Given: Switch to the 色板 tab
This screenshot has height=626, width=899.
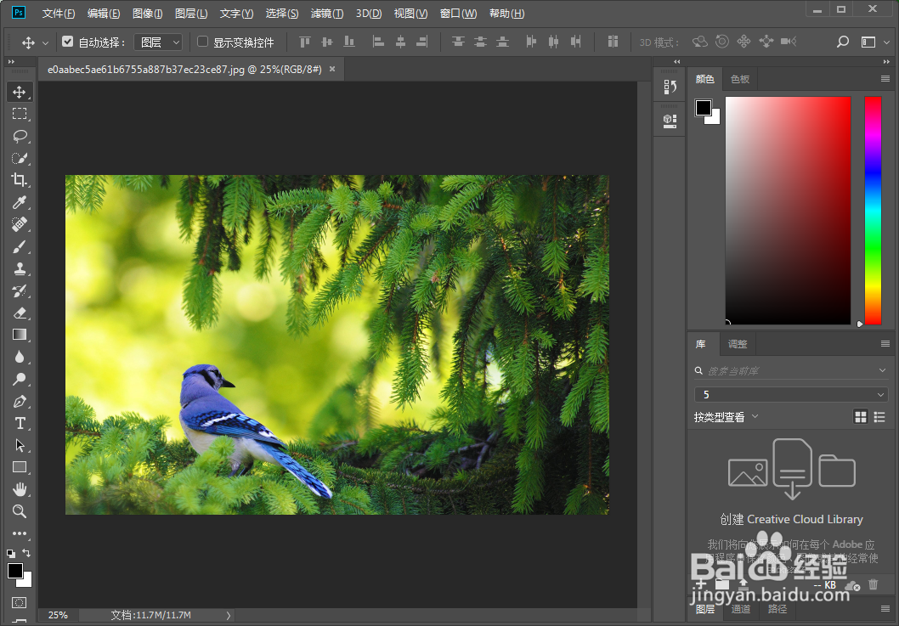Looking at the screenshot, I should pyautogui.click(x=740, y=79).
